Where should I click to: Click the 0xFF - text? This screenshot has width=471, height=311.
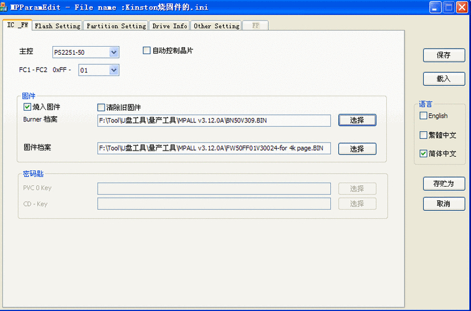pos(62,70)
